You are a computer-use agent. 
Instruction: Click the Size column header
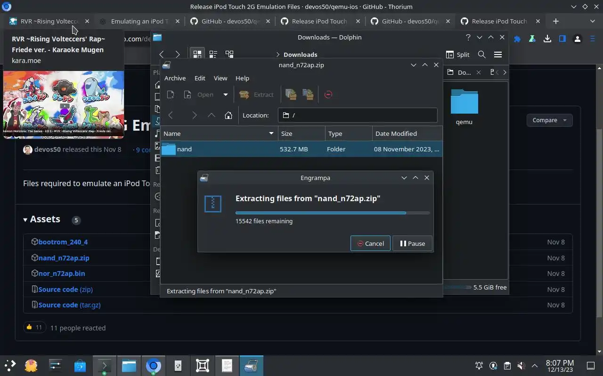click(x=301, y=133)
